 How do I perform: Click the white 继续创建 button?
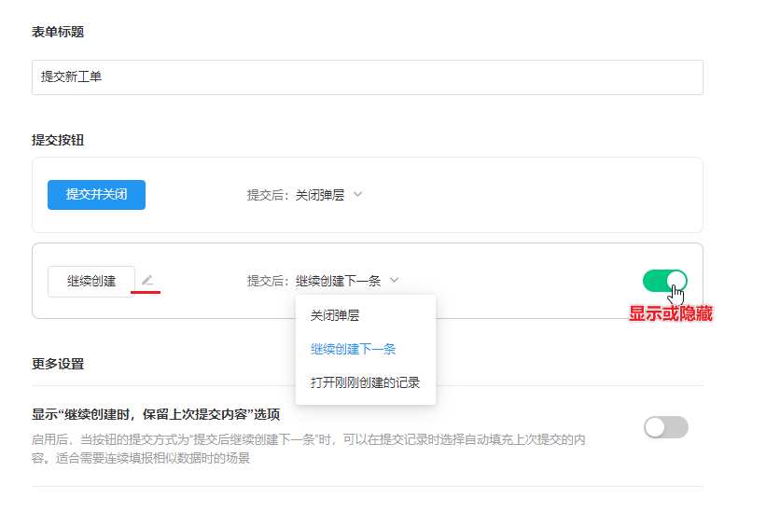pos(91,281)
